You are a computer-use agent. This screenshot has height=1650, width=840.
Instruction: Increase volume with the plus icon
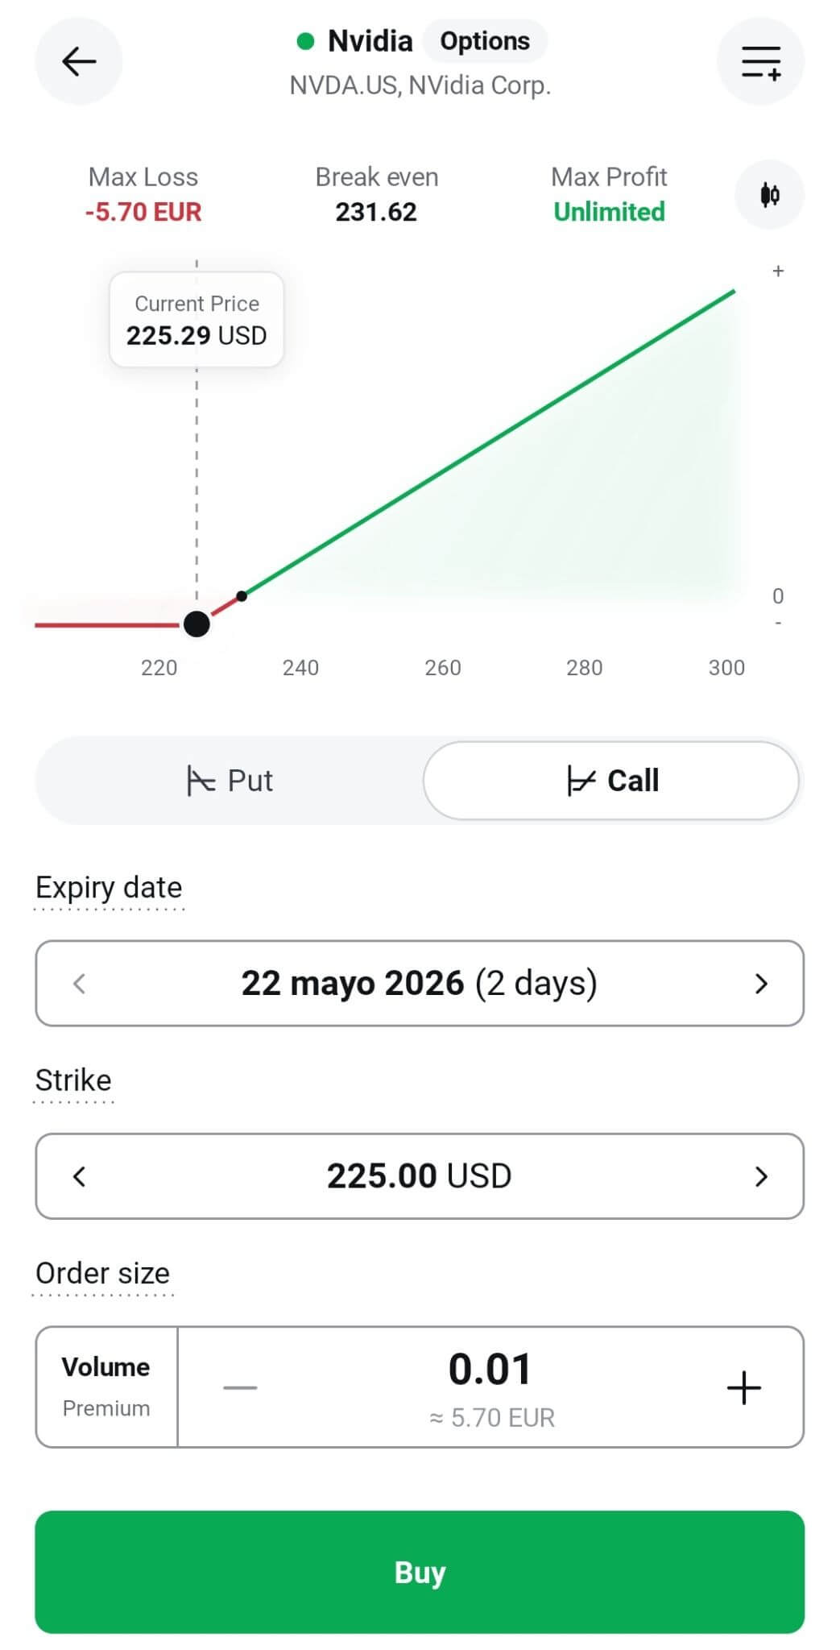click(x=743, y=1387)
